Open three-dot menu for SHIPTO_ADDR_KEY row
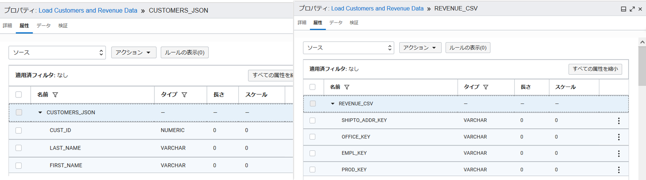 (619, 120)
